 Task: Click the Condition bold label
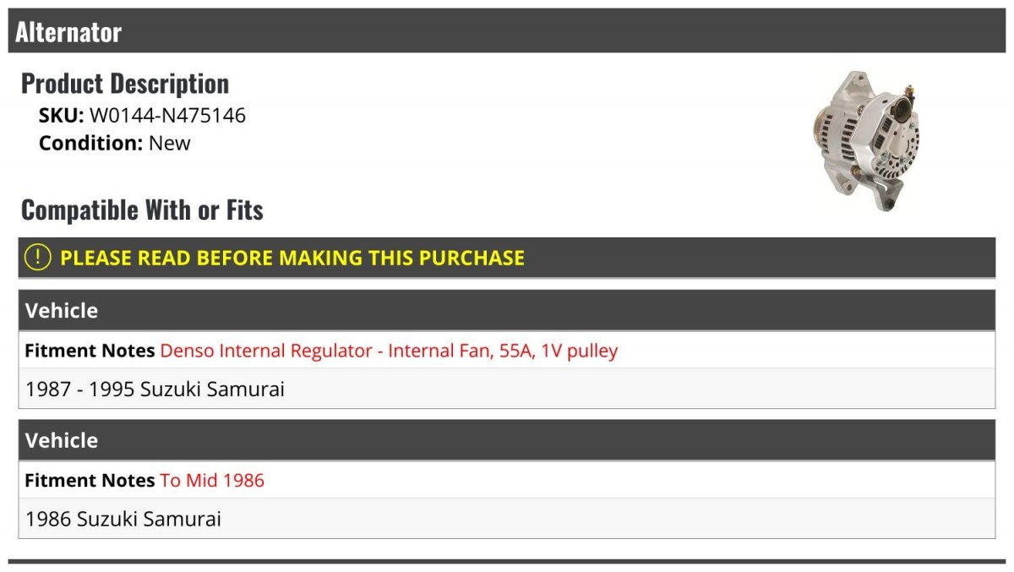(91, 143)
